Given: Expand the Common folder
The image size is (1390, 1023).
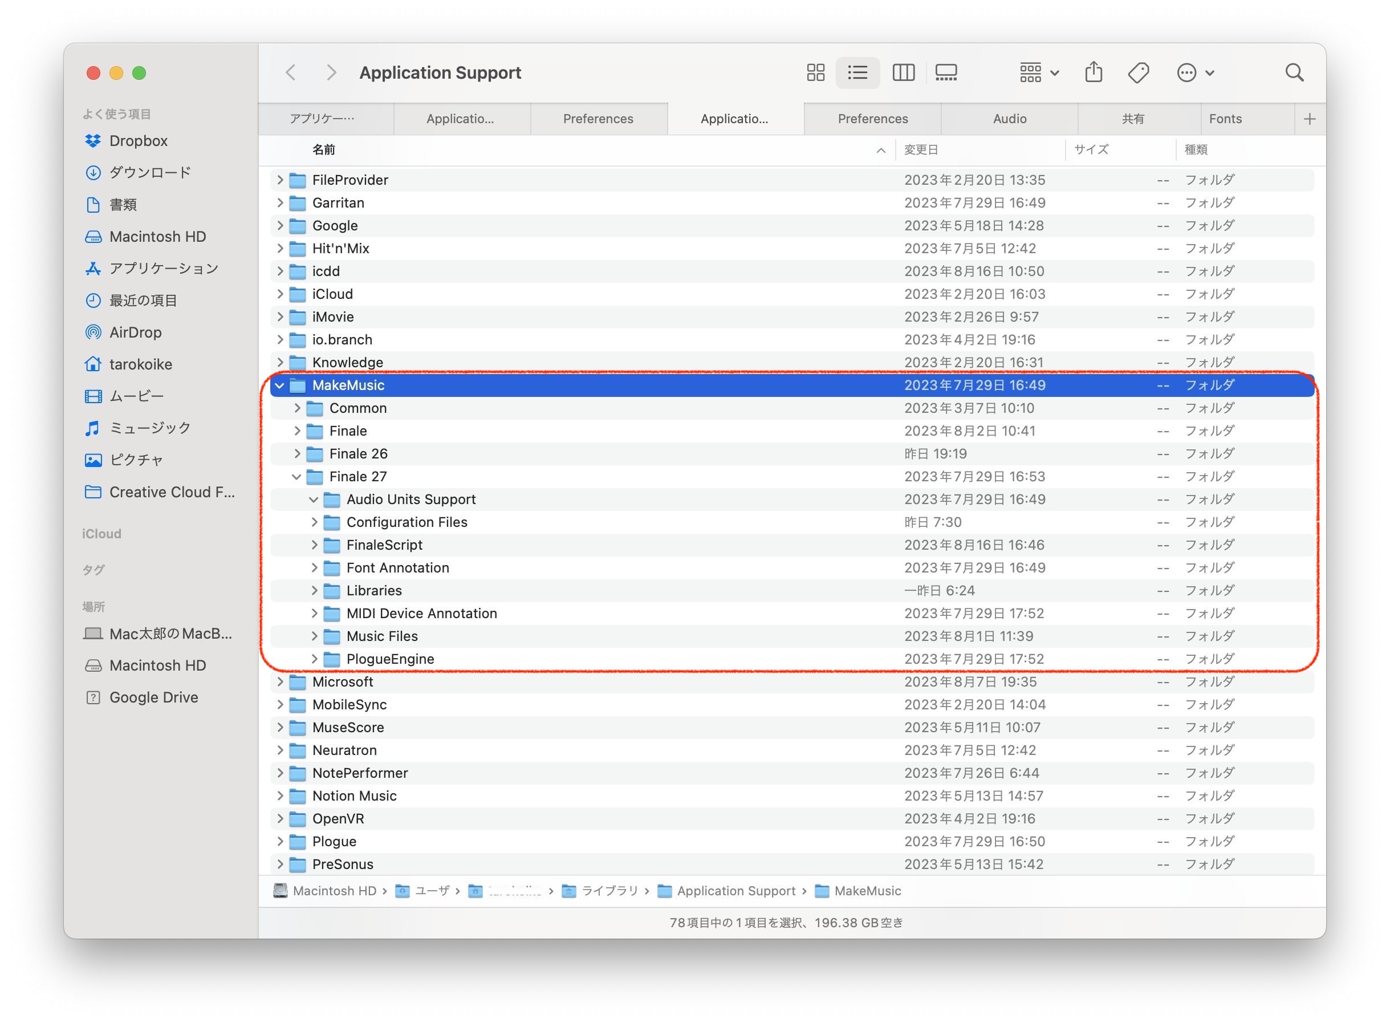Looking at the screenshot, I should (296, 408).
